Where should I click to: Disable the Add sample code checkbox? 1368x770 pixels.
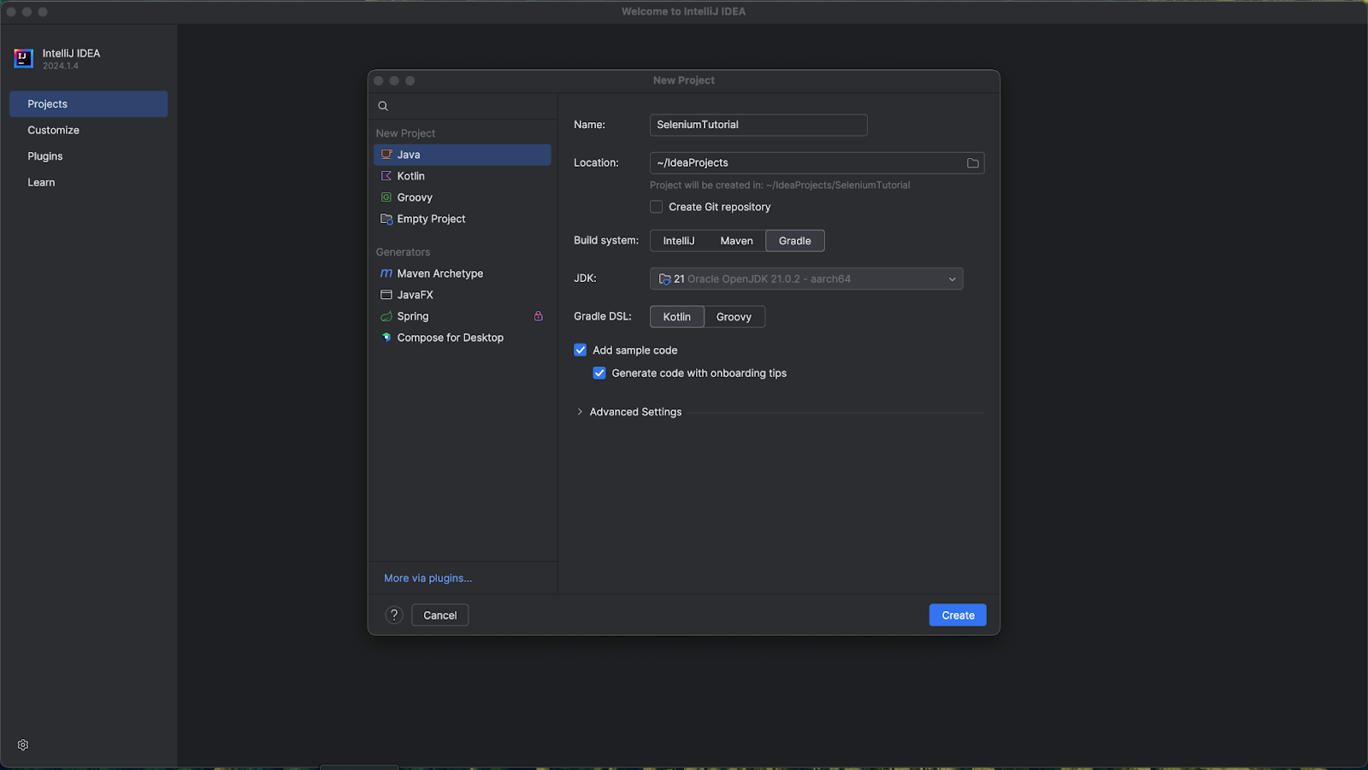click(580, 350)
